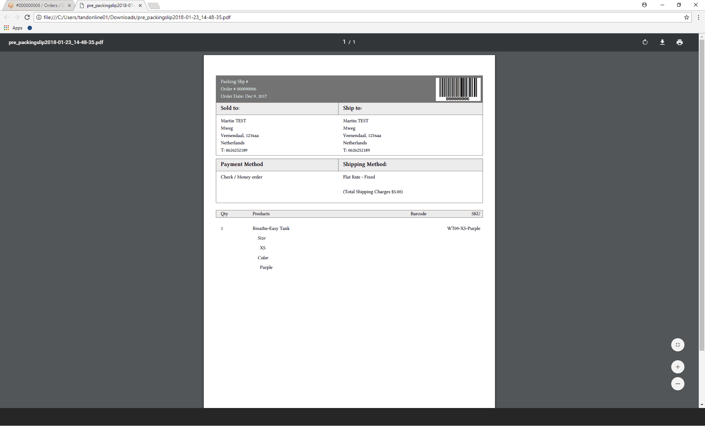705x426 pixels.
Task: Bookmark this page with star icon
Action: pos(686,17)
